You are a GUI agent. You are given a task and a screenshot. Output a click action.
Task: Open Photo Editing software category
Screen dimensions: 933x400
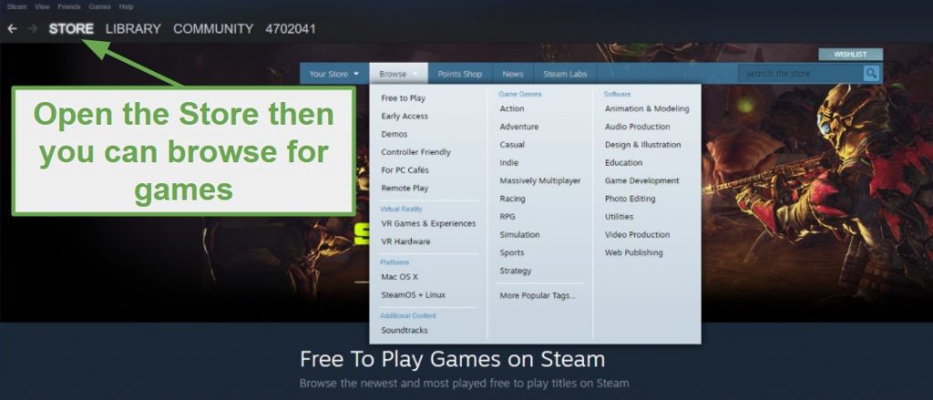coord(630,199)
